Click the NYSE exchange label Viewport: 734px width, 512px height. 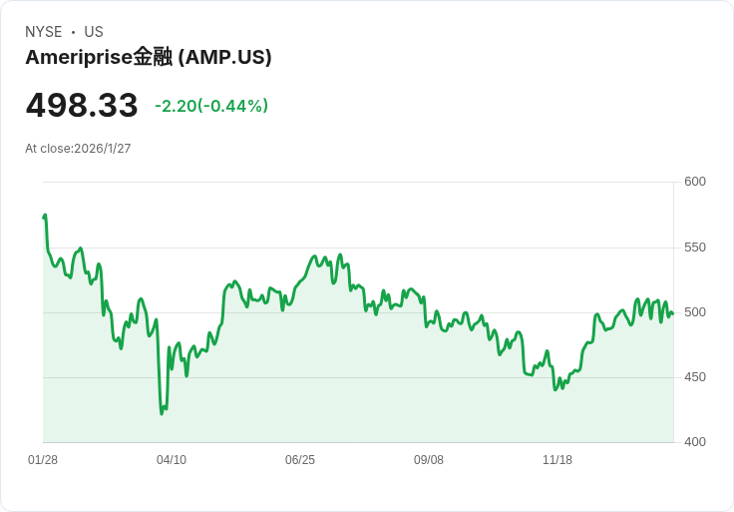(x=44, y=32)
